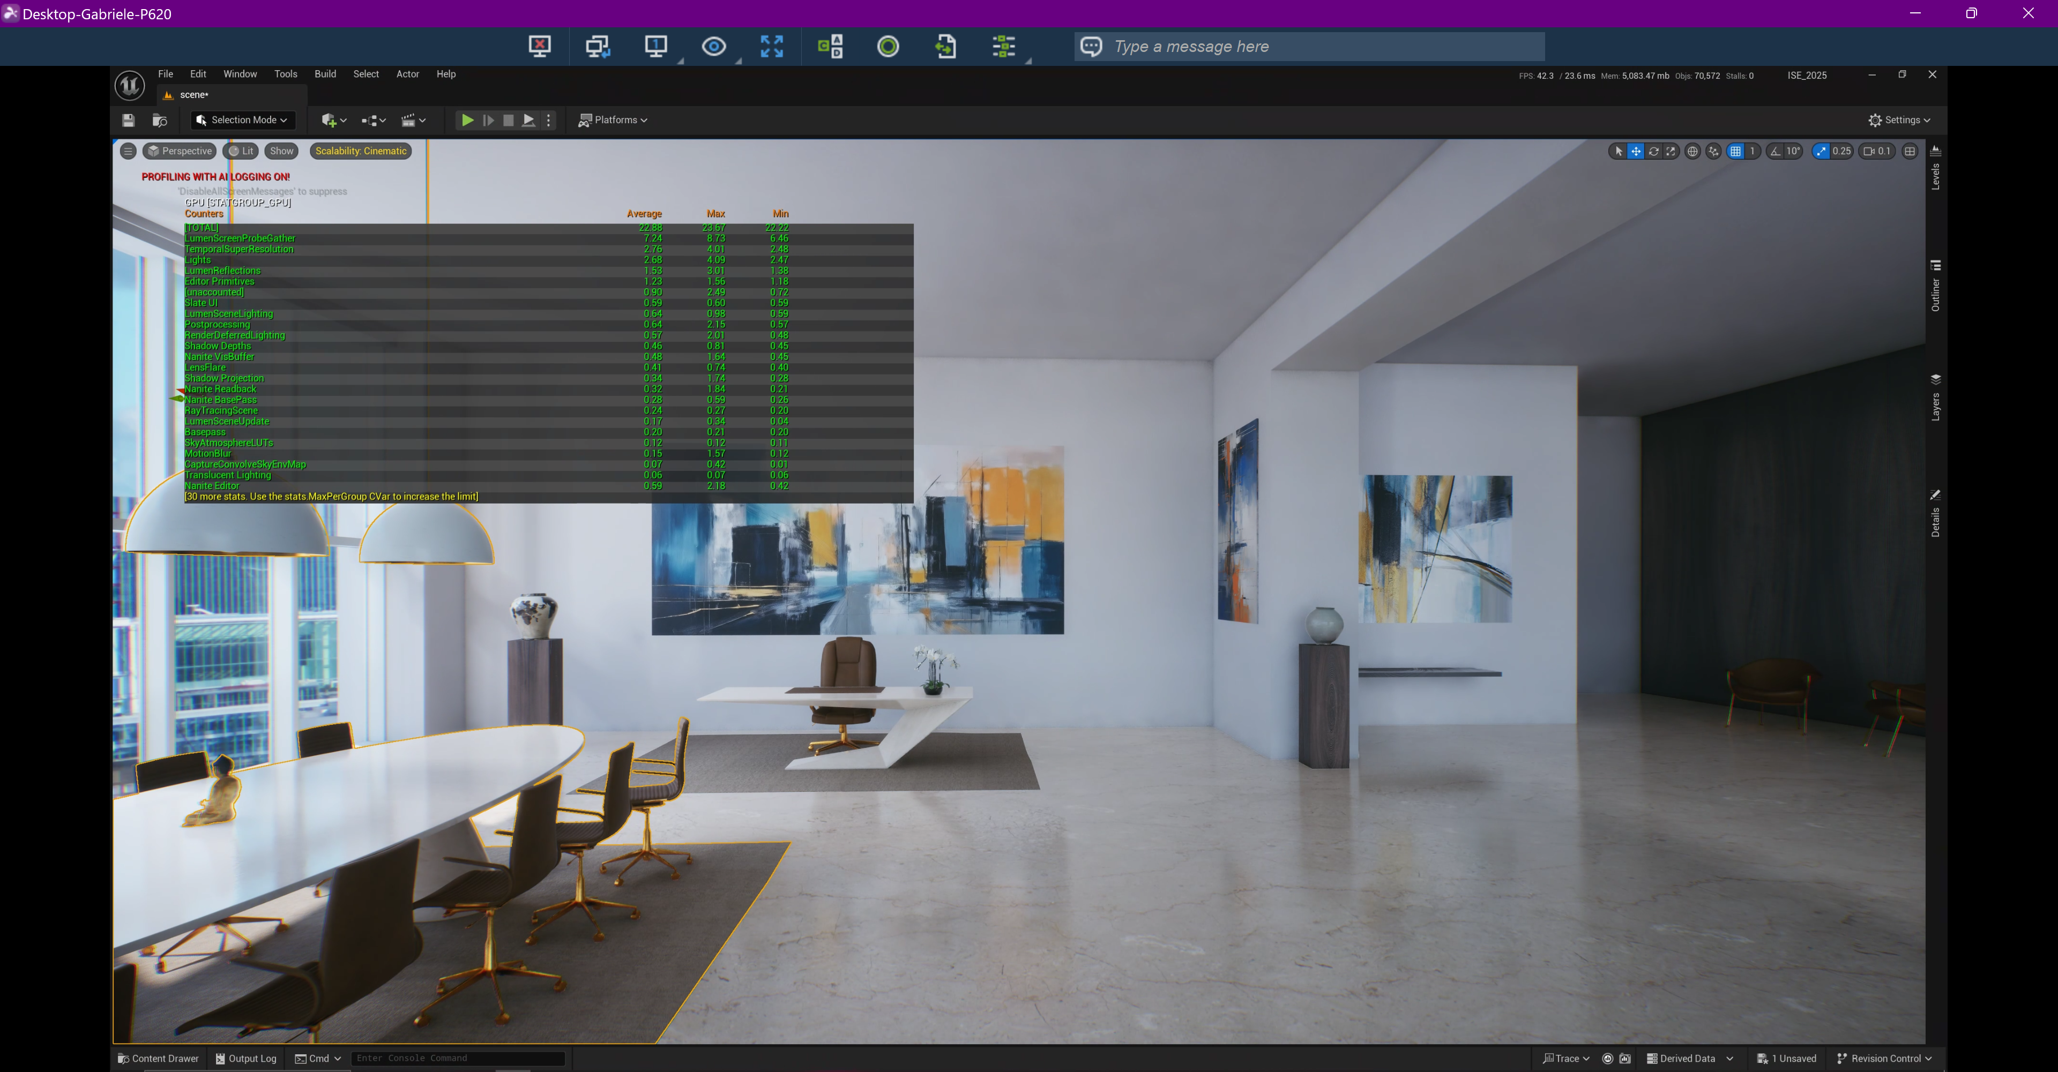Open the Content Drawer
This screenshot has width=2058, height=1072.
coord(158,1059)
